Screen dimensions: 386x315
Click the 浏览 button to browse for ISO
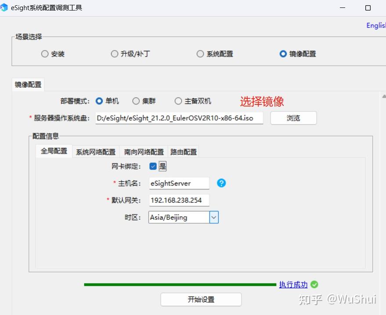(293, 118)
